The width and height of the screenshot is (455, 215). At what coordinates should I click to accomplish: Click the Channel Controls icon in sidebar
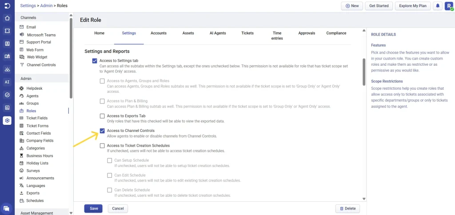click(21, 65)
